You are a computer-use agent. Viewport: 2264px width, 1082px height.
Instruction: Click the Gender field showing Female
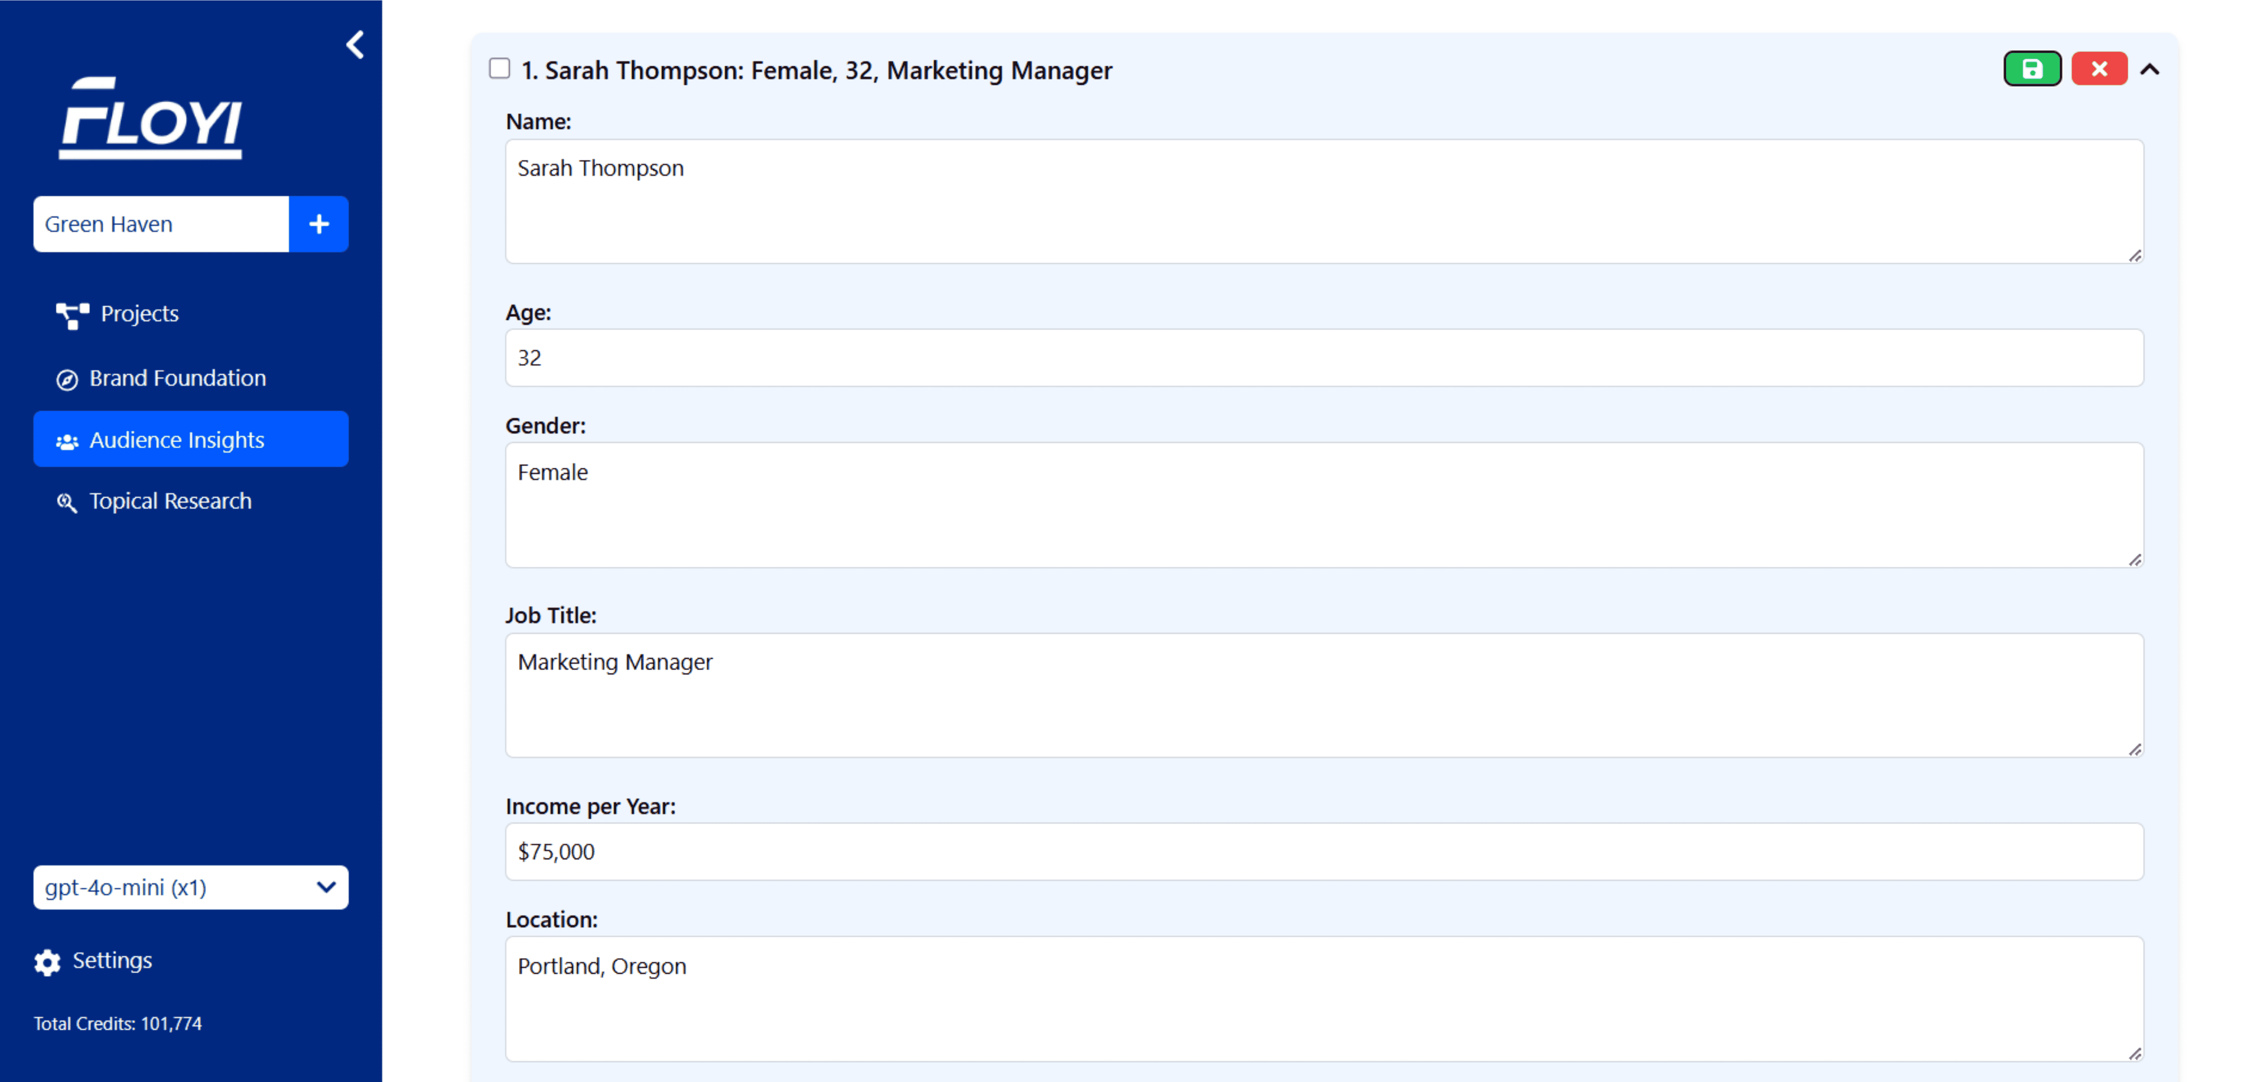point(1324,505)
